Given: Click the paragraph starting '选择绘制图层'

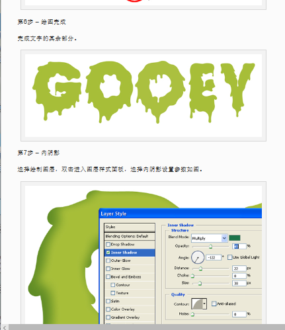Looking at the screenshot, I should 110,169.
